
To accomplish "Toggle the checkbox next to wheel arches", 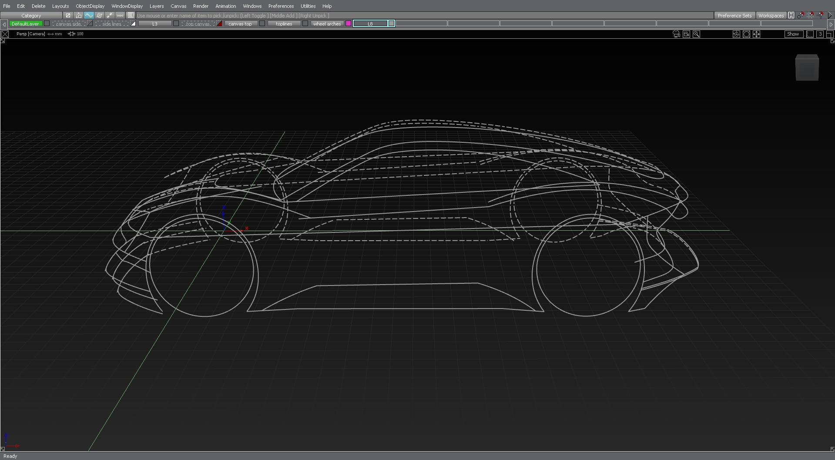I will pyautogui.click(x=305, y=24).
